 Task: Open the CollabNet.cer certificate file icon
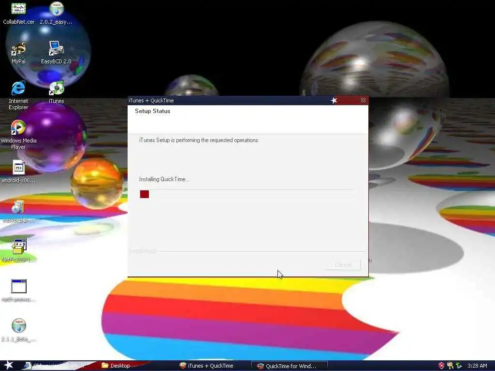point(18,9)
